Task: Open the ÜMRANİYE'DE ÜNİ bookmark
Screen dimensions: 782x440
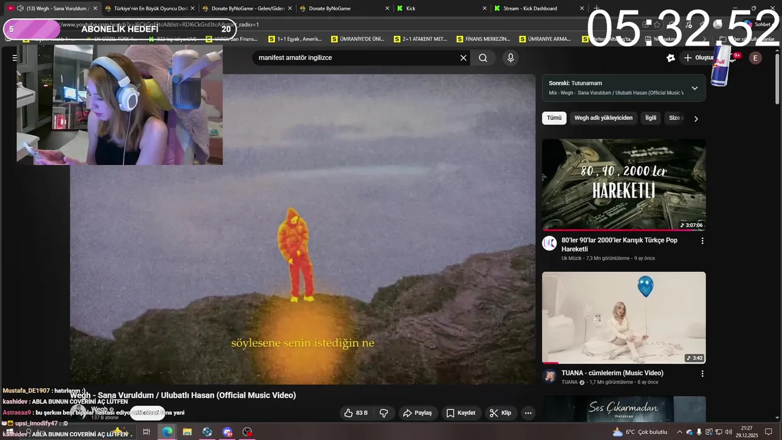Action: (357, 39)
